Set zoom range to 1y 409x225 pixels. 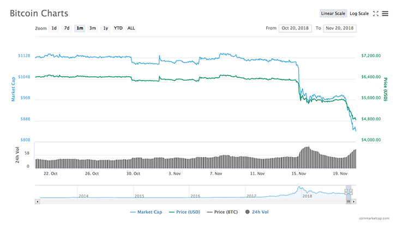(x=105, y=28)
